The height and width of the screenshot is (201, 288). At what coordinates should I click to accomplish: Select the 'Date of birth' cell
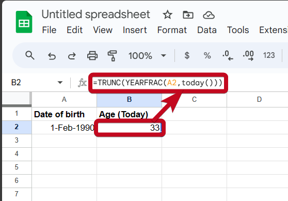tap(64, 114)
